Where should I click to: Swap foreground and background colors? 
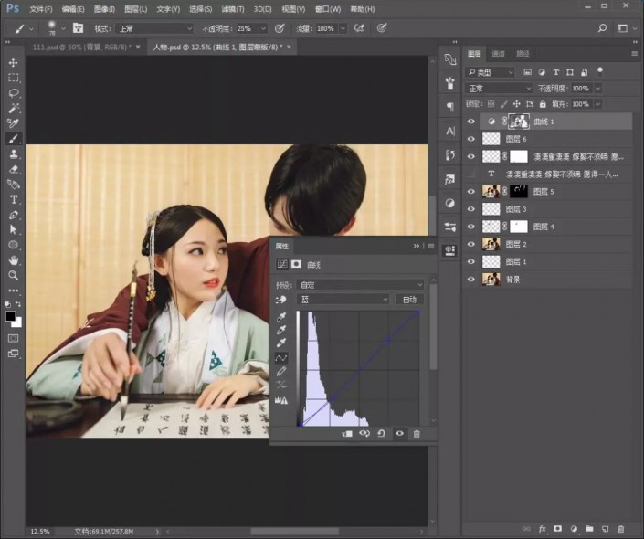(x=18, y=304)
